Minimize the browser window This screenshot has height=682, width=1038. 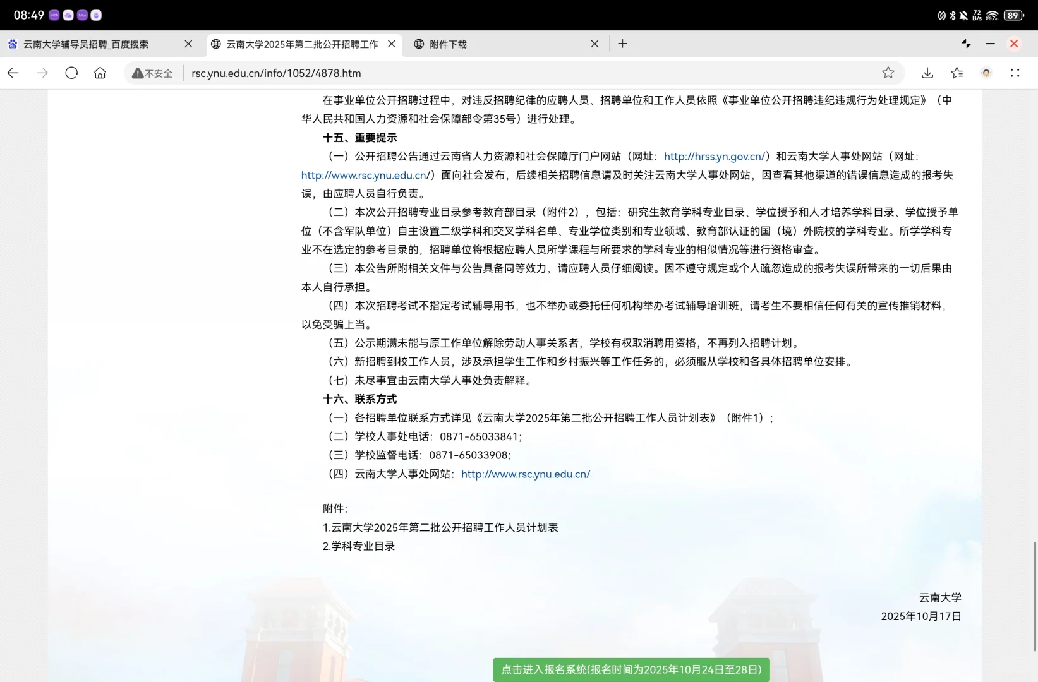pos(990,44)
